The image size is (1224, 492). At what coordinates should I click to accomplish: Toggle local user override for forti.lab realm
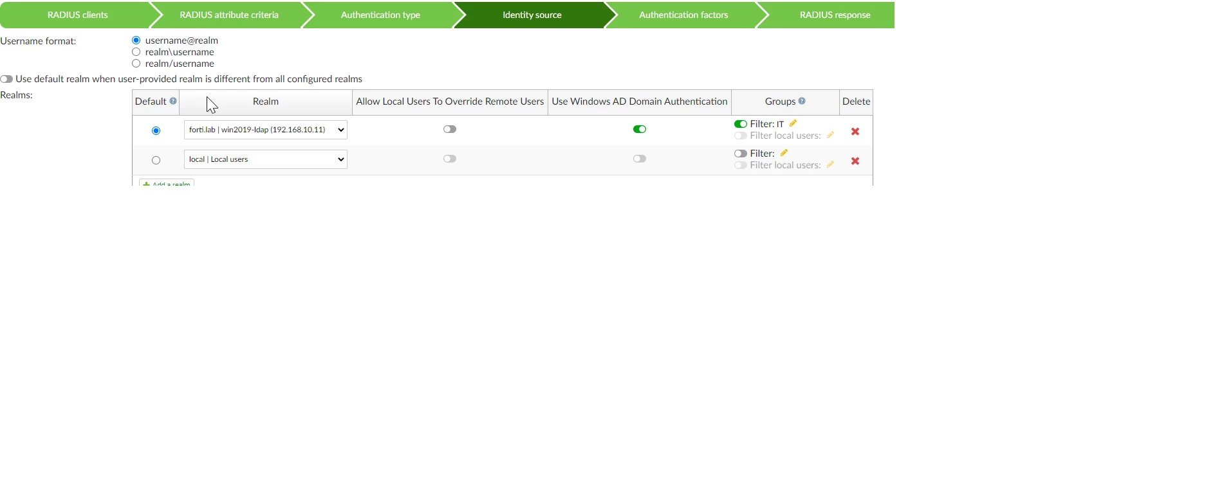click(x=450, y=129)
